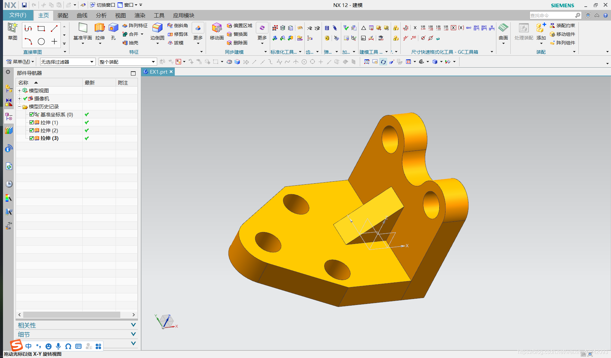
Task: Click the Sogou IME 中 language indicator
Action: [x=29, y=346]
